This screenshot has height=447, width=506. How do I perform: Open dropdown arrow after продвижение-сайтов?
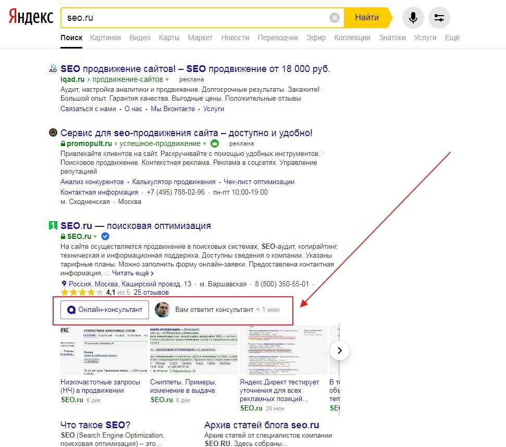click(x=167, y=80)
